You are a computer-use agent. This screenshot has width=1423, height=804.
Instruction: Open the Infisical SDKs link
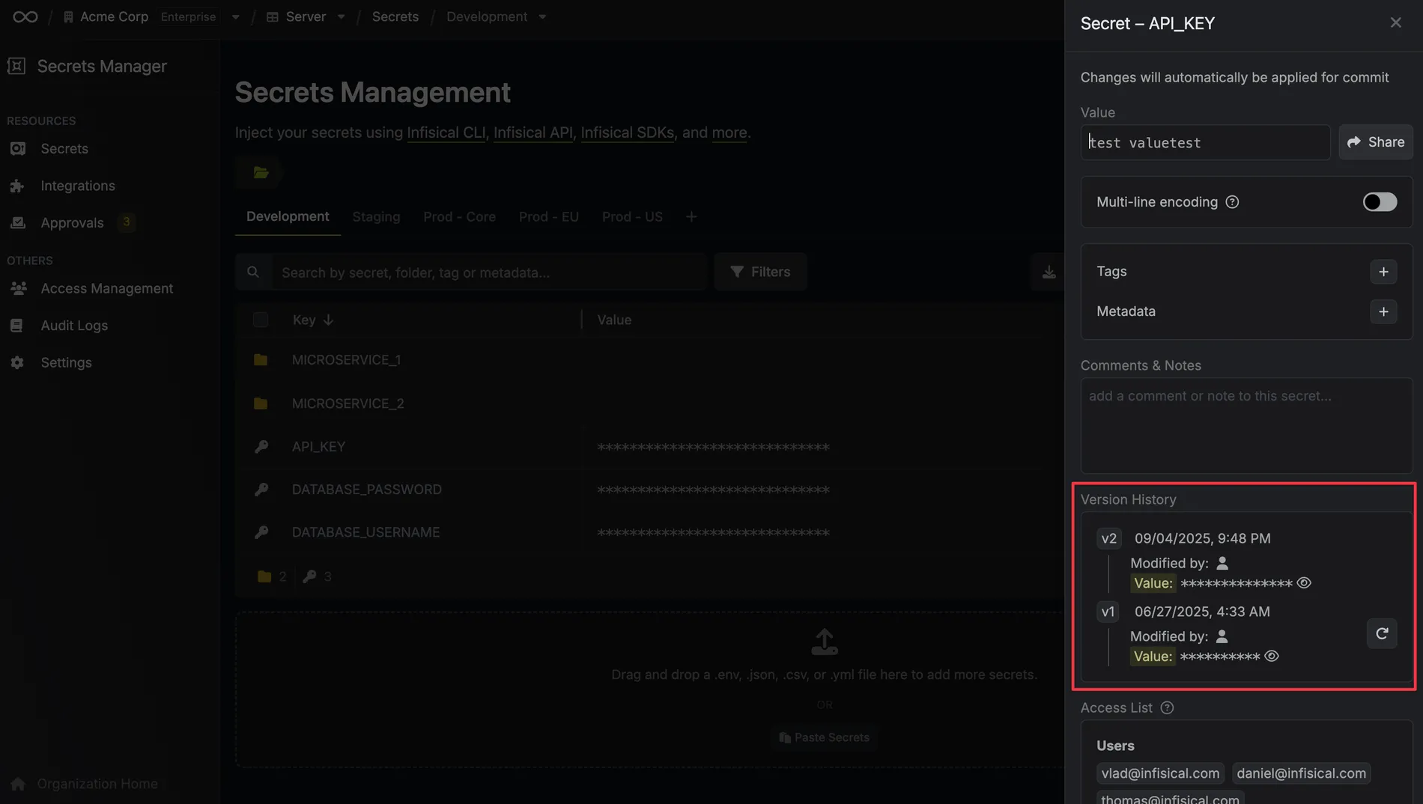point(628,133)
